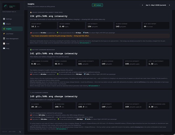Click the Usable DC Stored 166.0 card
Screen dimensions: 175x135
tap(88, 106)
